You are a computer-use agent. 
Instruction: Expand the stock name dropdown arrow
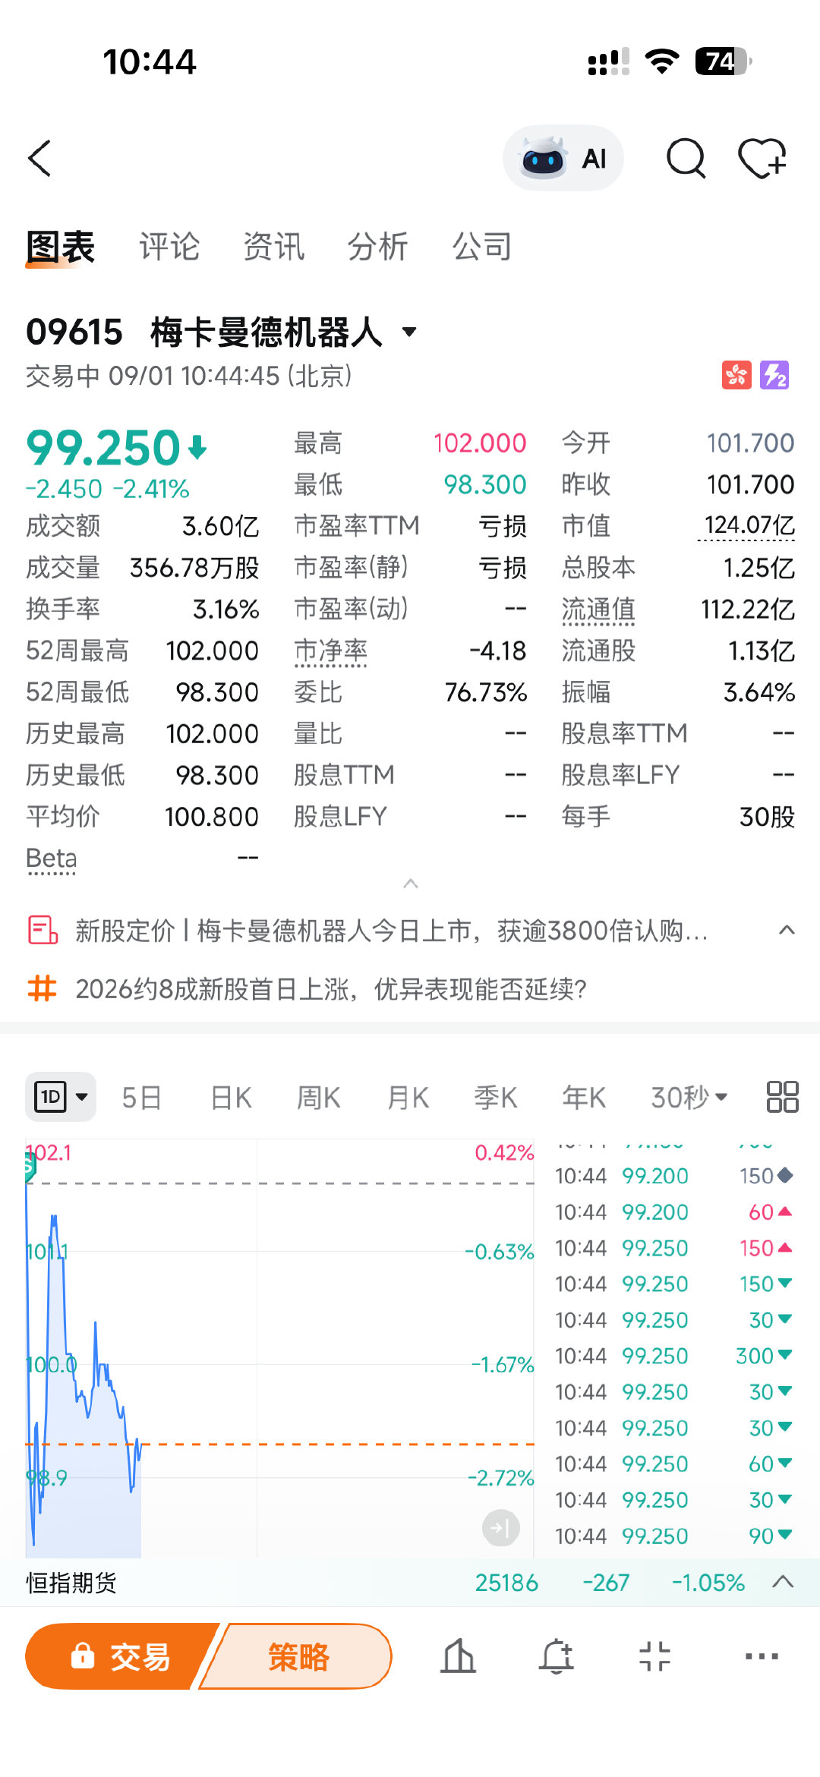pyautogui.click(x=409, y=332)
